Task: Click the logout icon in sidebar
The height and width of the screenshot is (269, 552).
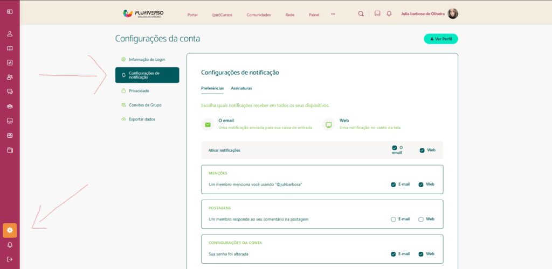Action: (x=10, y=259)
